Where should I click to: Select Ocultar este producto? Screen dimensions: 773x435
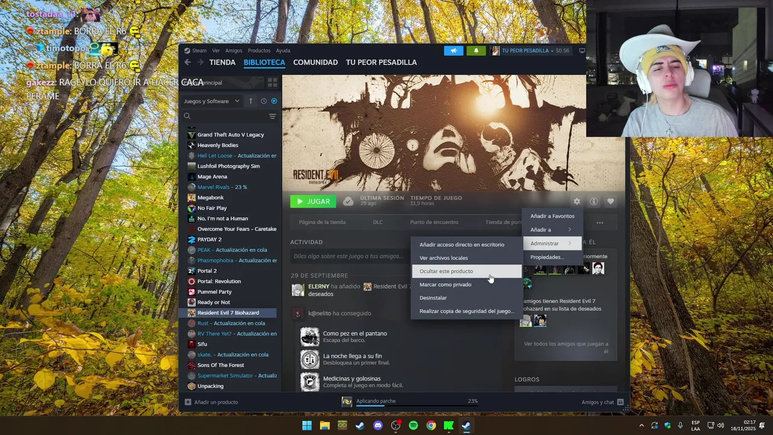[x=466, y=271]
